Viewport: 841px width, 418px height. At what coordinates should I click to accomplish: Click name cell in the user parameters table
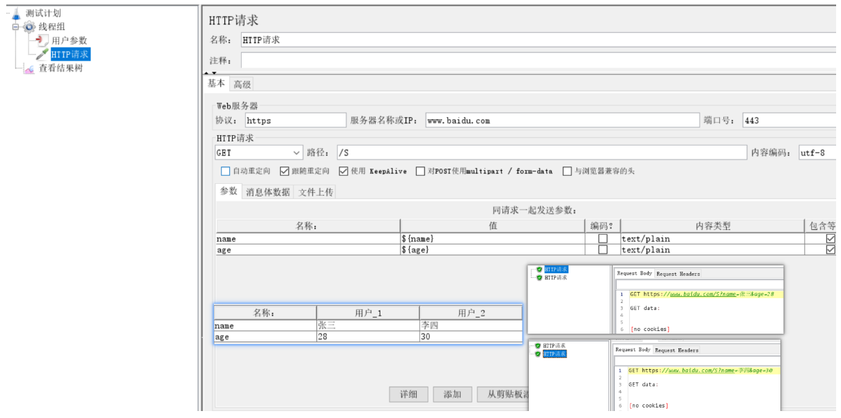265,325
